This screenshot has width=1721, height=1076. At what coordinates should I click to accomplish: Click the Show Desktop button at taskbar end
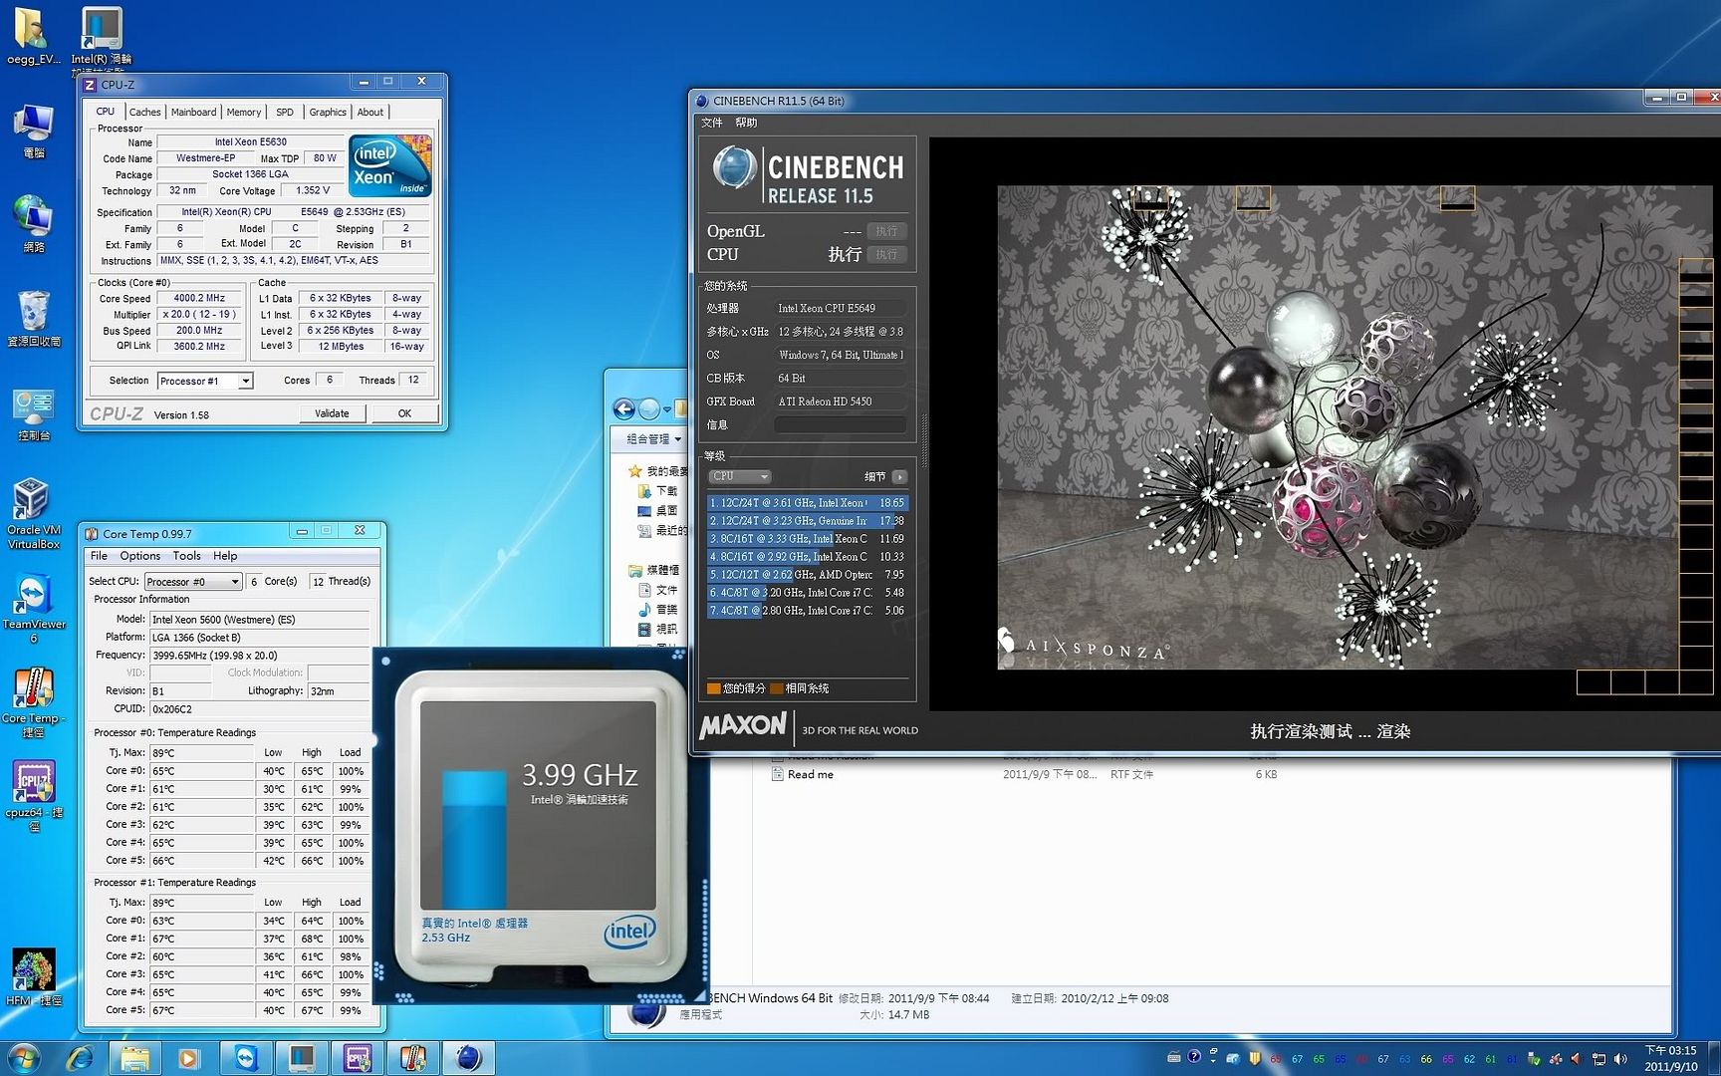tap(1713, 1058)
